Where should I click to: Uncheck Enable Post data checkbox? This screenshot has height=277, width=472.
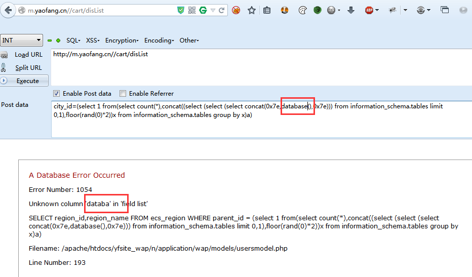[56, 94]
